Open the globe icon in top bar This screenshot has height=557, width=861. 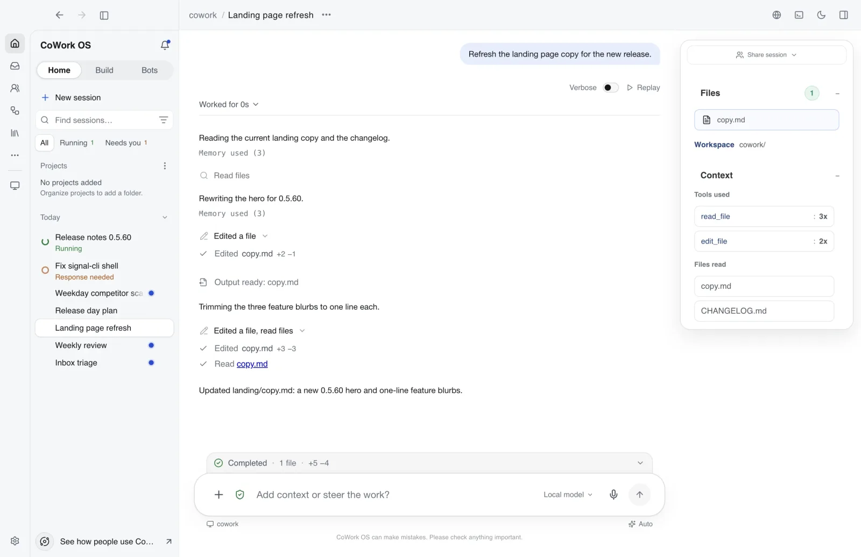pos(777,15)
